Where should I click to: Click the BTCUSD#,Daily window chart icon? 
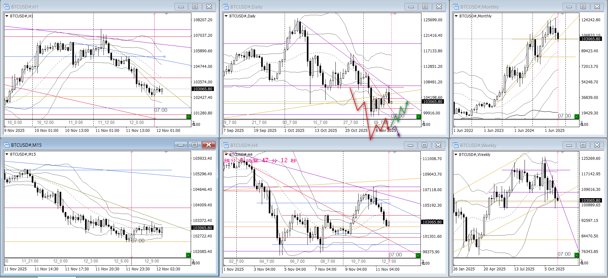coord(226,7)
